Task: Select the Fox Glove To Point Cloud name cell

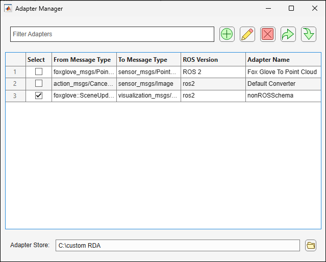Action: [x=283, y=72]
